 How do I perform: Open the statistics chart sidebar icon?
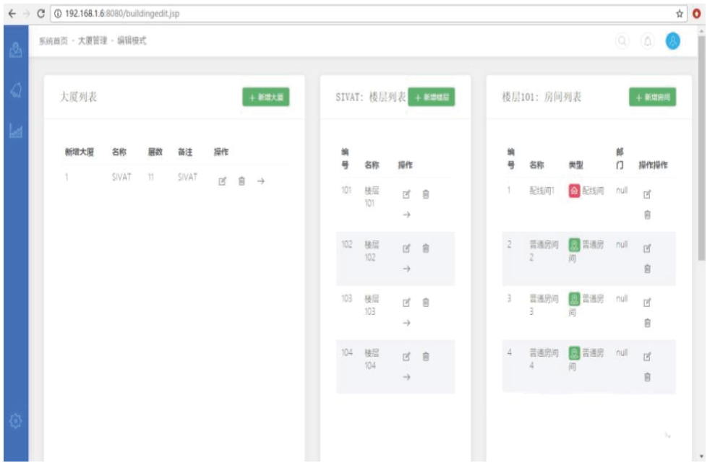[x=16, y=131]
